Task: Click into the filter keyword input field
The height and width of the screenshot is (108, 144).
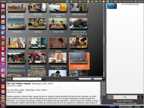Action: (x=26, y=79)
